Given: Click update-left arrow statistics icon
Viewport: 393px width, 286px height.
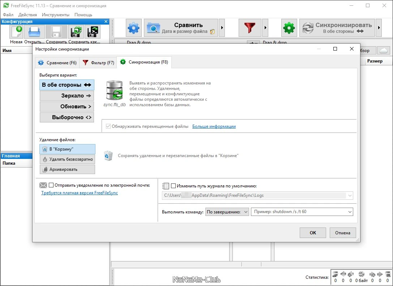Looking at the screenshot, I should tap(343, 274).
